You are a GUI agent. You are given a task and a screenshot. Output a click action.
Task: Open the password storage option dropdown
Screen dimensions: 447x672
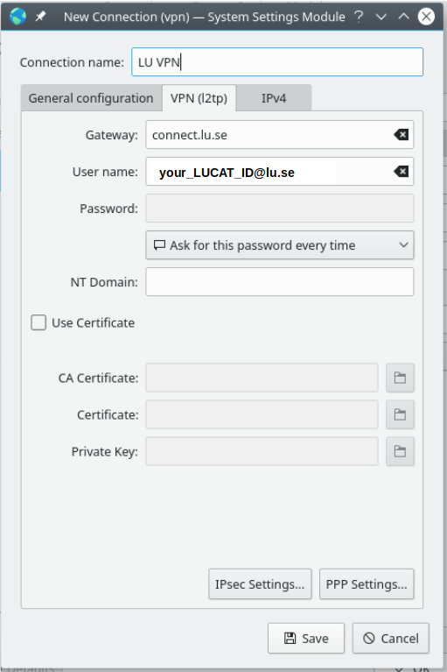pos(280,245)
